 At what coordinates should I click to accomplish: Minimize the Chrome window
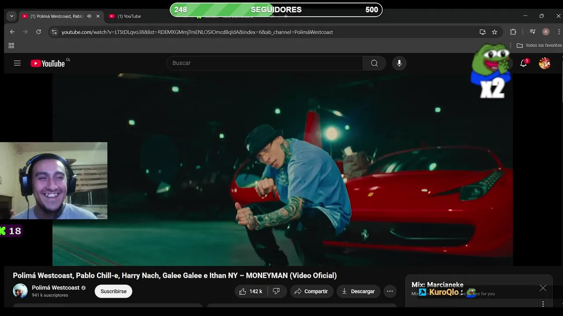[525, 16]
